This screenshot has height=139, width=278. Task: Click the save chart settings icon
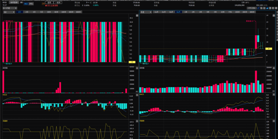point(270,8)
